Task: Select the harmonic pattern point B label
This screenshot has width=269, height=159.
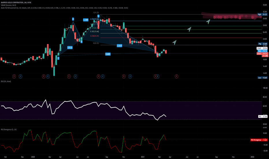Action: point(81,41)
